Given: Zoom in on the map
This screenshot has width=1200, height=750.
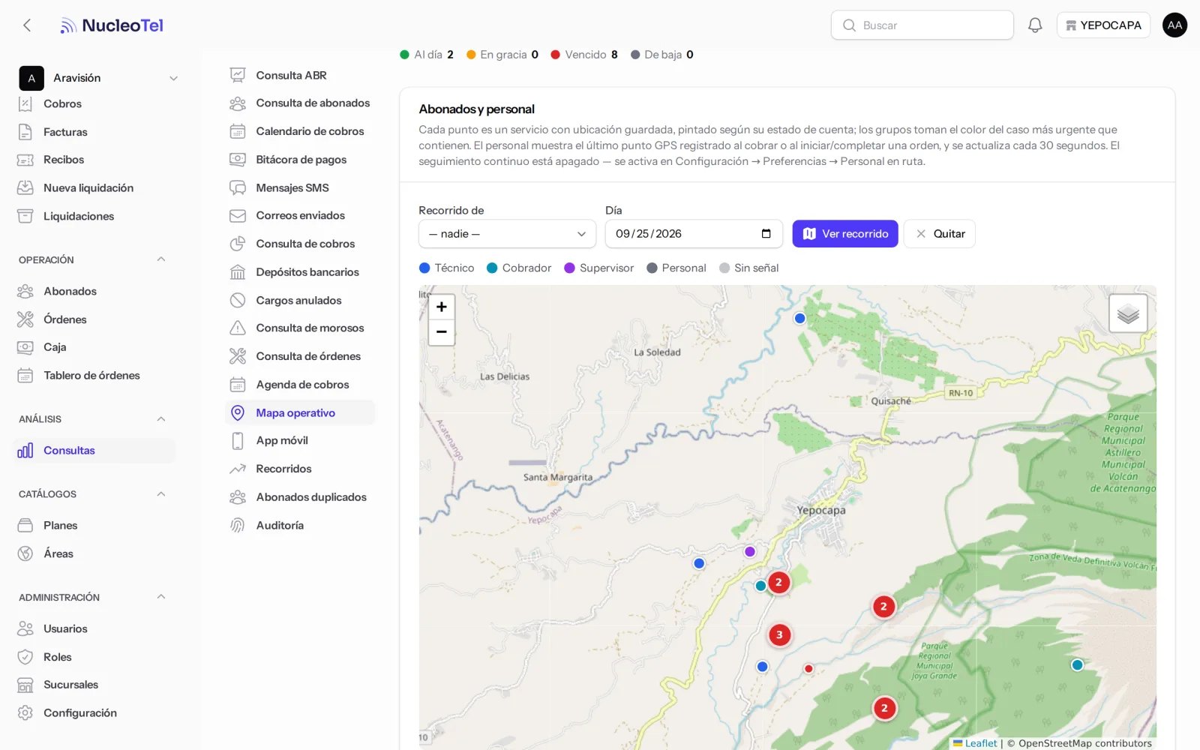Looking at the screenshot, I should [x=442, y=307].
